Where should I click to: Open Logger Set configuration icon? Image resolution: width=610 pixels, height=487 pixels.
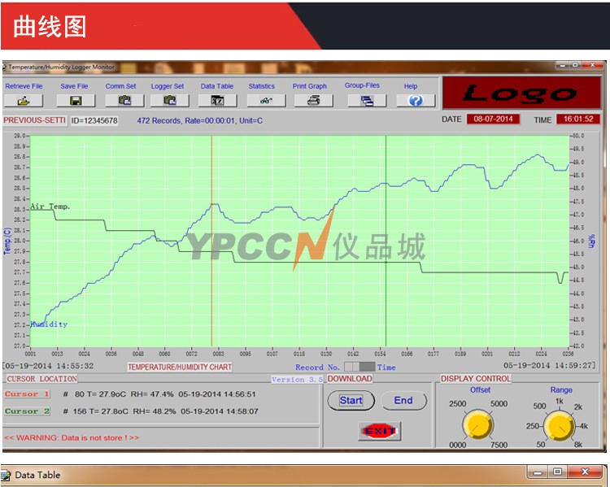point(170,101)
